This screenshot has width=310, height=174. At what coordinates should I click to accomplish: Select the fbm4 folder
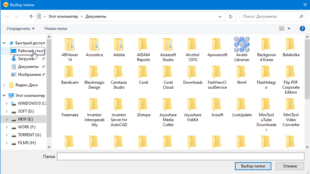[242, 75]
